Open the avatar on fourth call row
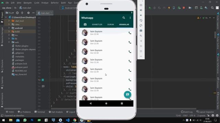 tap(85, 61)
